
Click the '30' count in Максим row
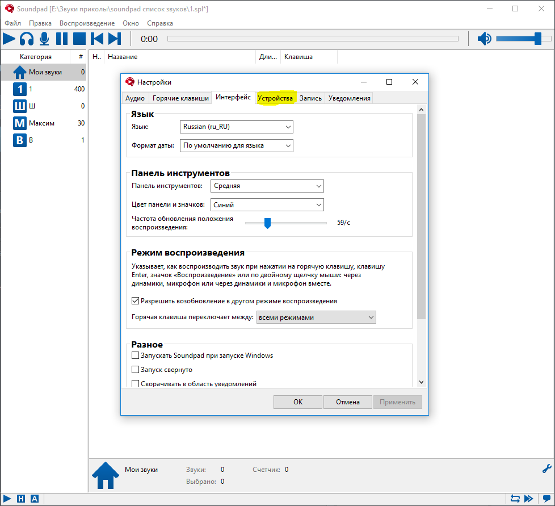coord(81,123)
